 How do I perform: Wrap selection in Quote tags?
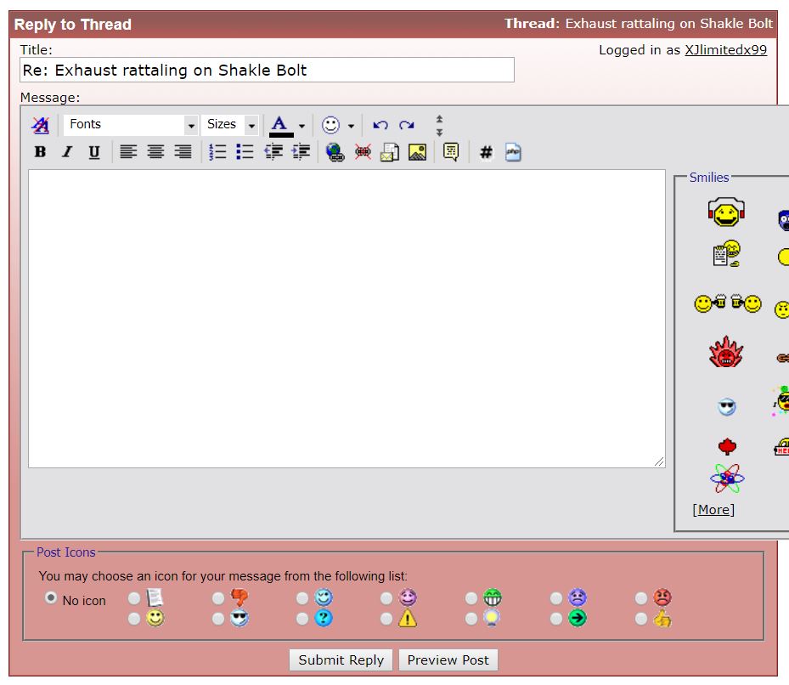451,152
